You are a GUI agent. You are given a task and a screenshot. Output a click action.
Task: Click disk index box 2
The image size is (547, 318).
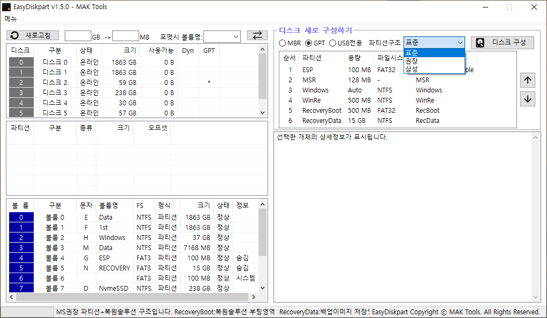click(21, 82)
